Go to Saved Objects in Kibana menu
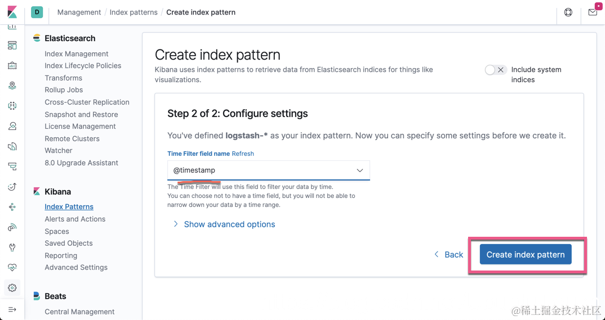Image resolution: width=605 pixels, height=320 pixels. tap(69, 244)
